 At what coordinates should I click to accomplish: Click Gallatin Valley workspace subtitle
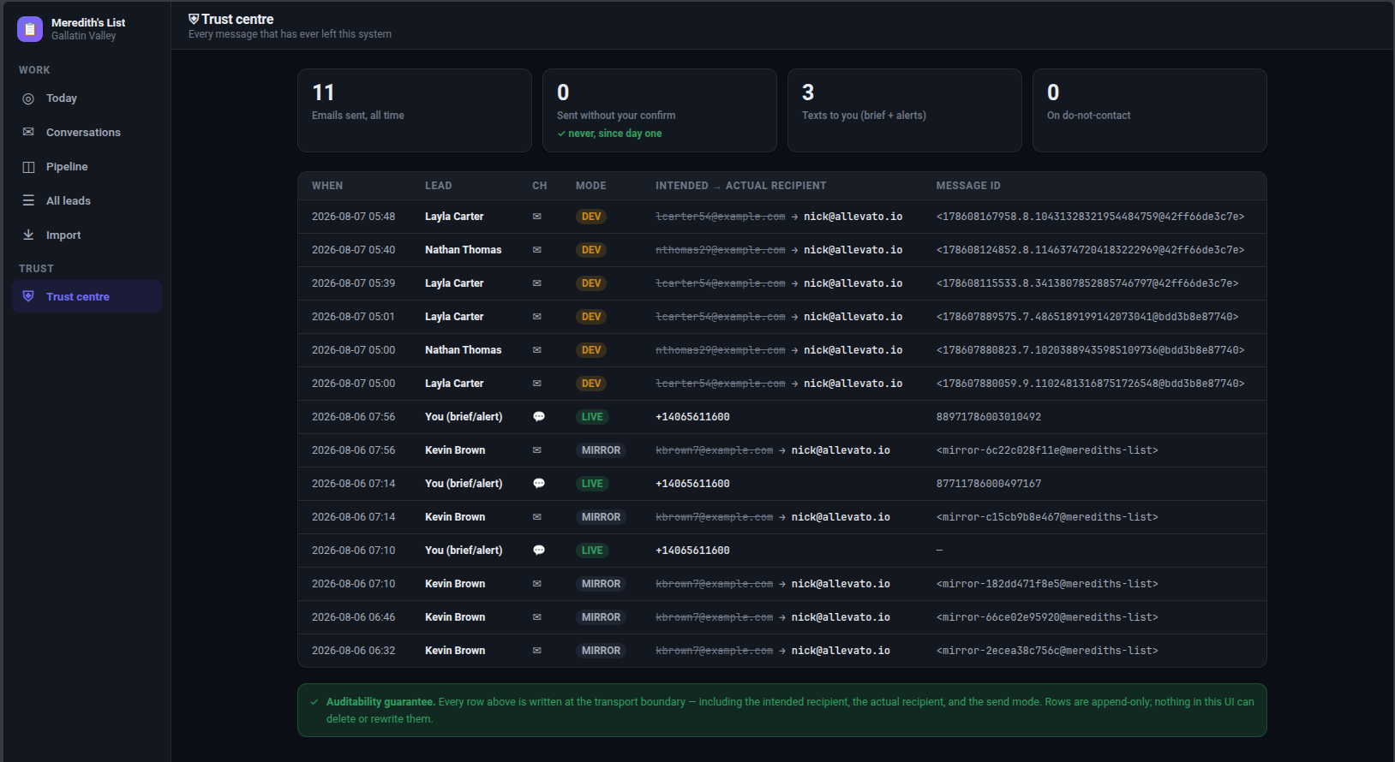(83, 36)
